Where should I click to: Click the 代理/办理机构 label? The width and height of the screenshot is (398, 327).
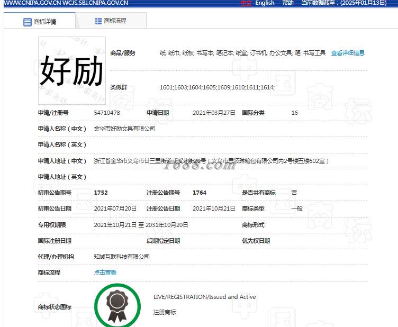pos(56,257)
